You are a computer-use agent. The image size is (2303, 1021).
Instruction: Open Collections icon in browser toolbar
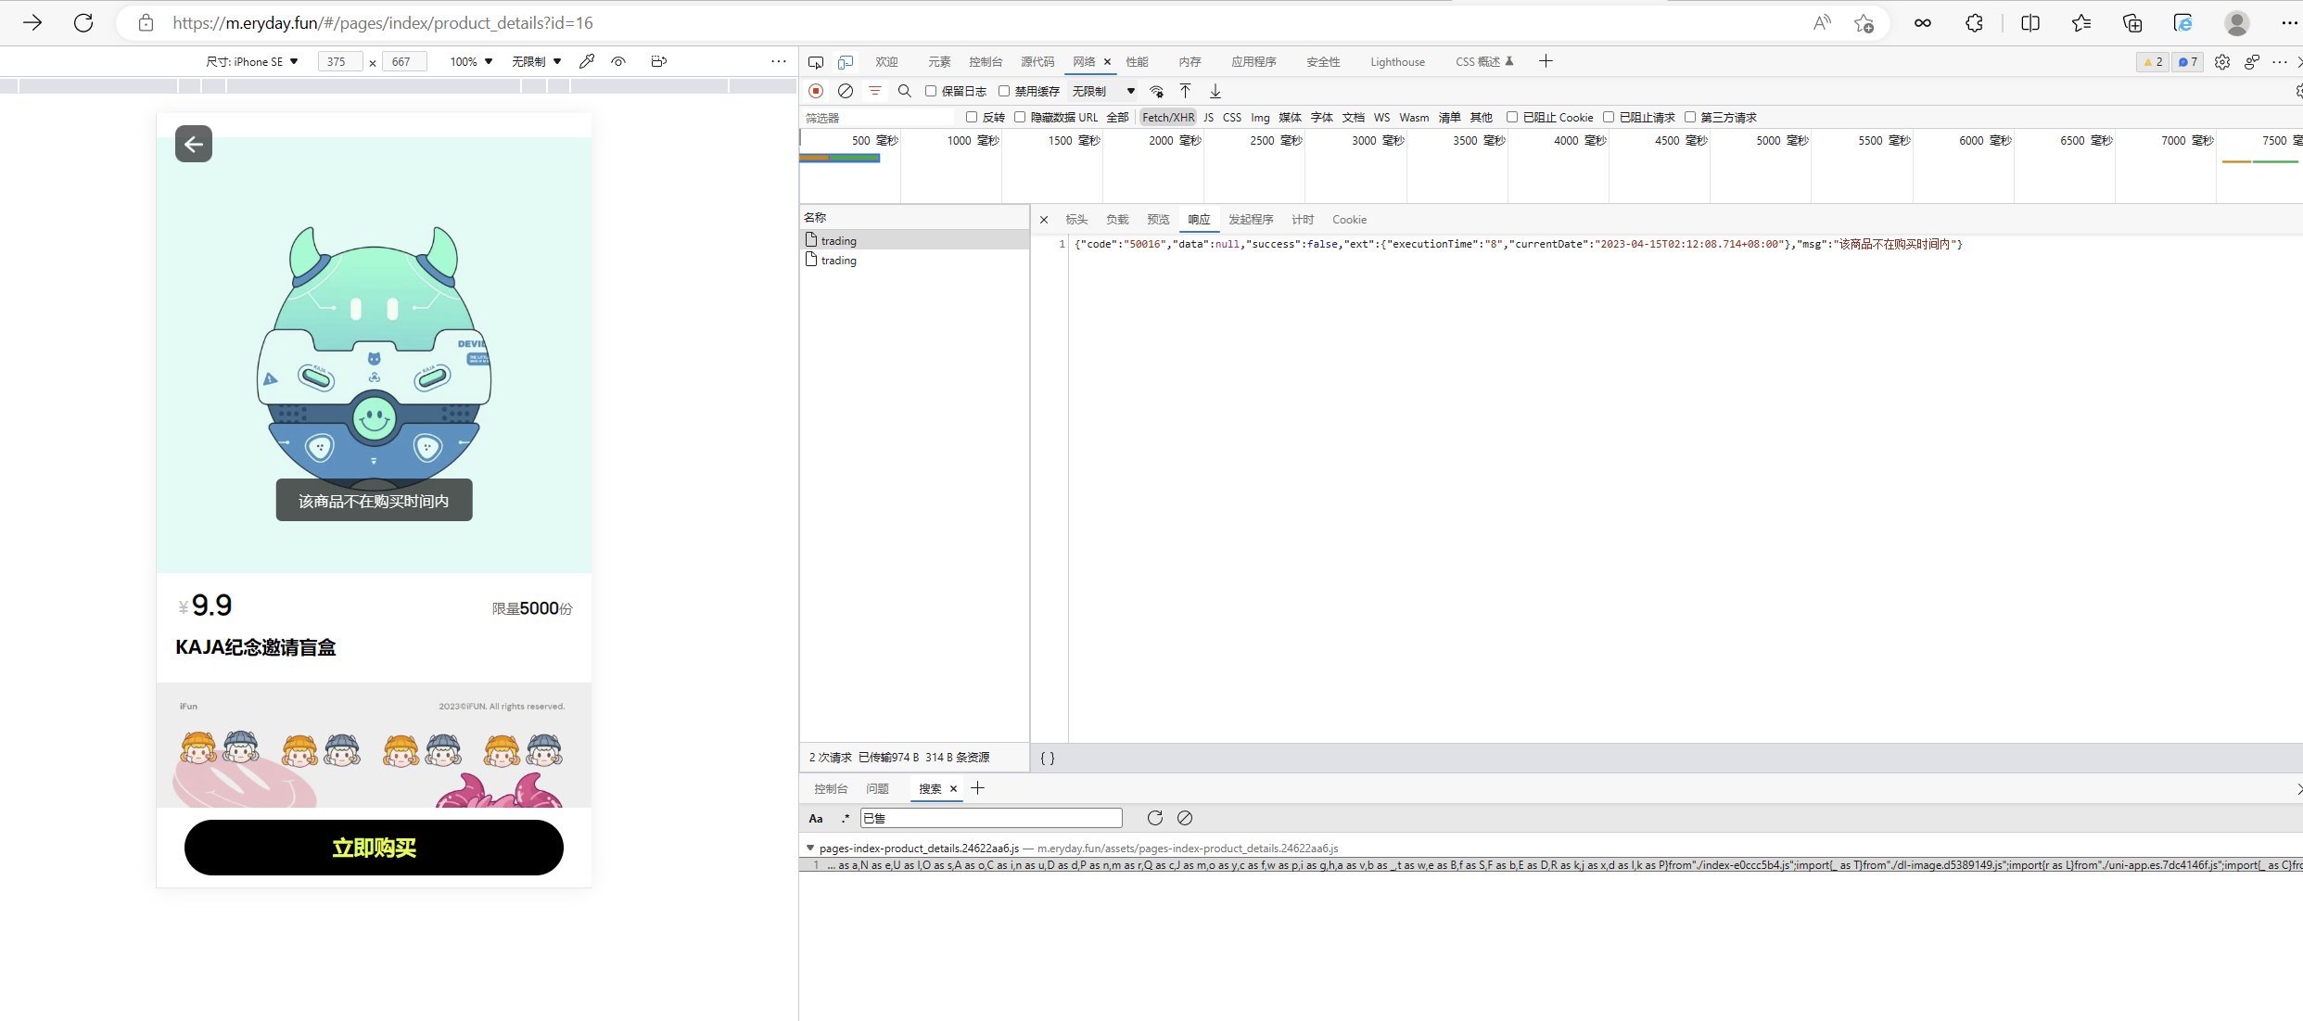coord(2132,23)
